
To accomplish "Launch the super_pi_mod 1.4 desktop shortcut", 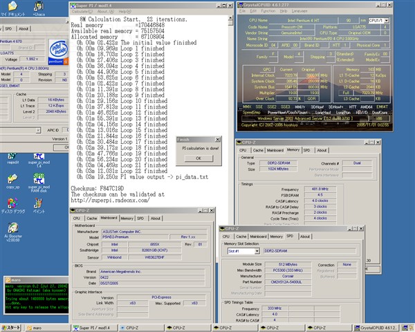I will tap(39, 160).
